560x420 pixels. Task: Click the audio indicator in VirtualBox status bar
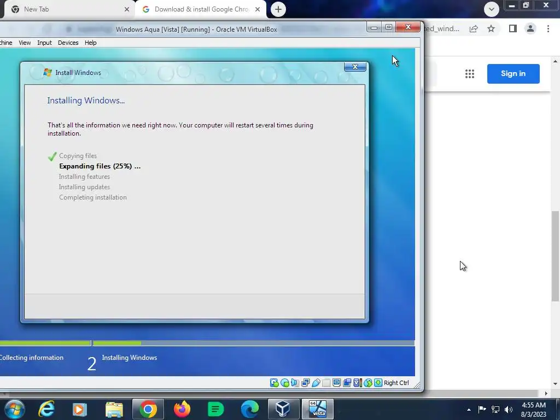point(295,383)
